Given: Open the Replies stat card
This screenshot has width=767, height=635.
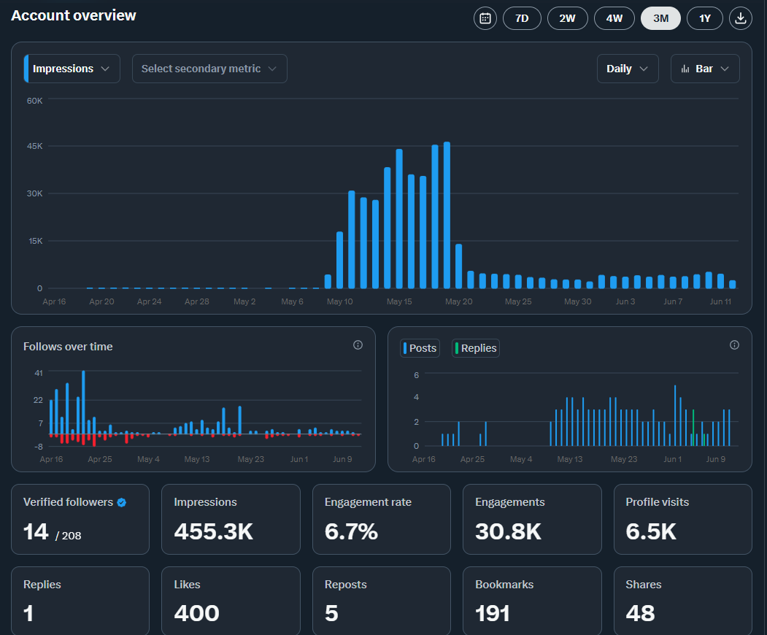Looking at the screenshot, I should 80,601.
